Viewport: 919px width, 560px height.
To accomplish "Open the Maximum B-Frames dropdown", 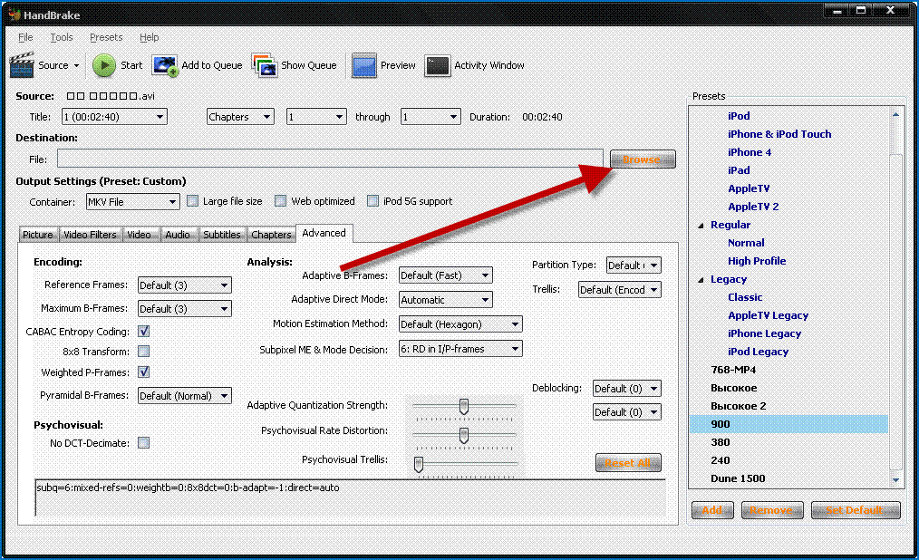I will point(185,309).
